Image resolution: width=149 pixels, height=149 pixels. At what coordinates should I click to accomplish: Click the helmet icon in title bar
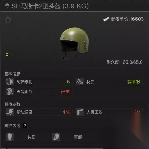click(7, 6)
